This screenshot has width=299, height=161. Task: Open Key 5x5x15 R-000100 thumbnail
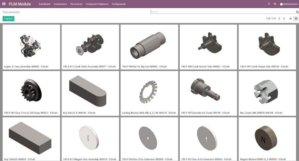click(88, 91)
